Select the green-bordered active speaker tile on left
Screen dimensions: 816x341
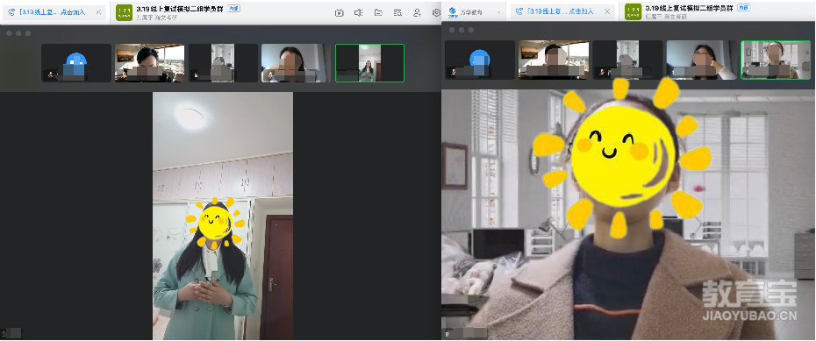tap(369, 63)
